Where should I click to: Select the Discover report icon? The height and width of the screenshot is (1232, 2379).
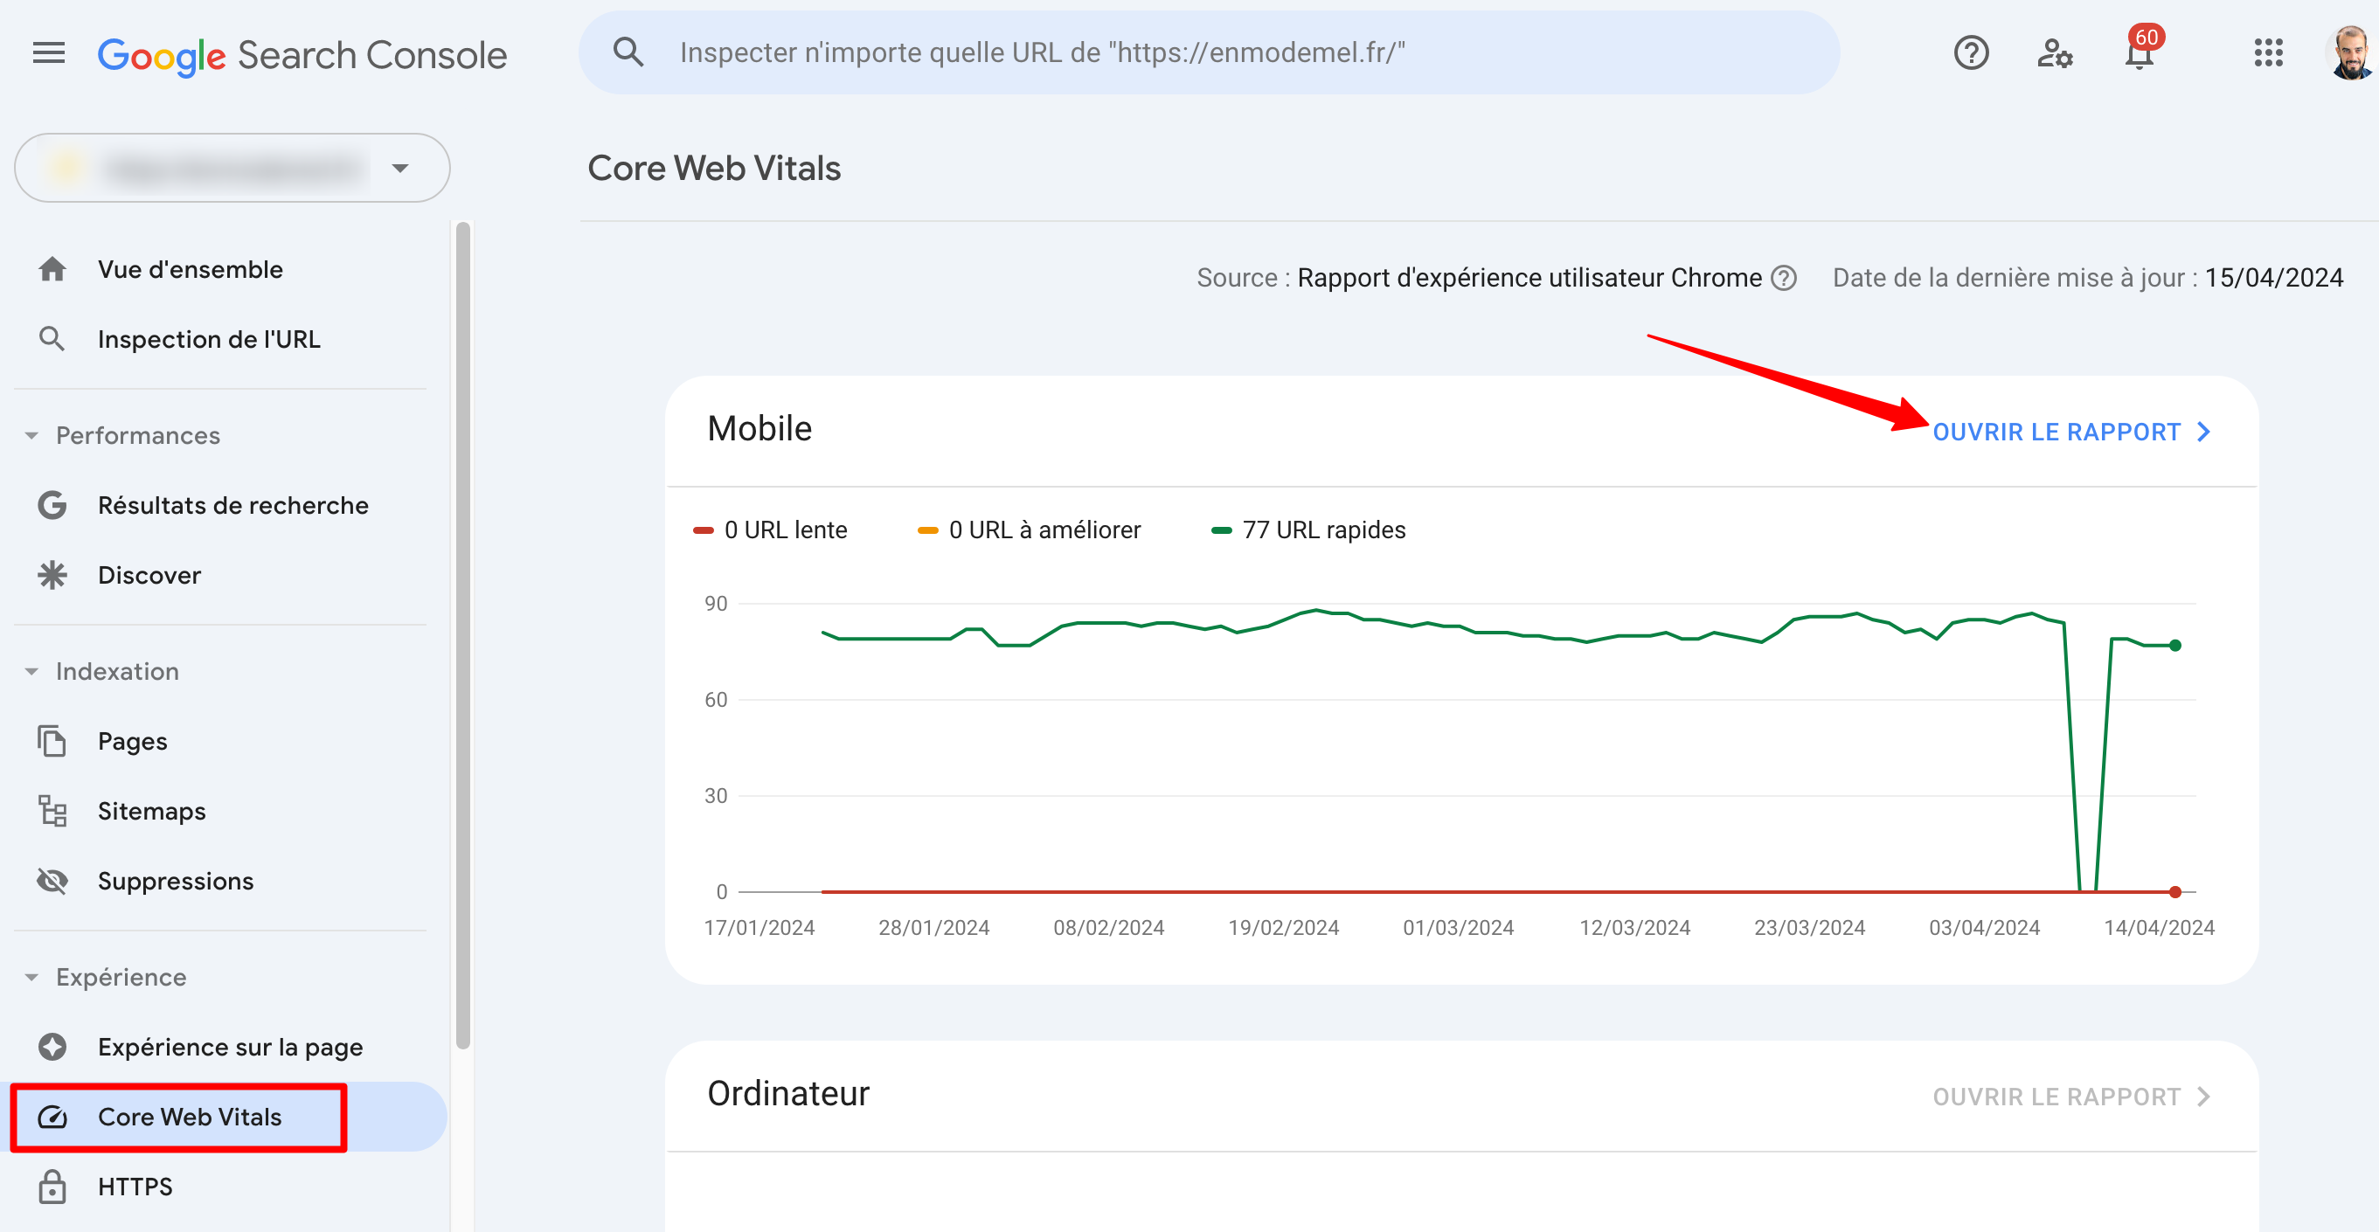52,574
